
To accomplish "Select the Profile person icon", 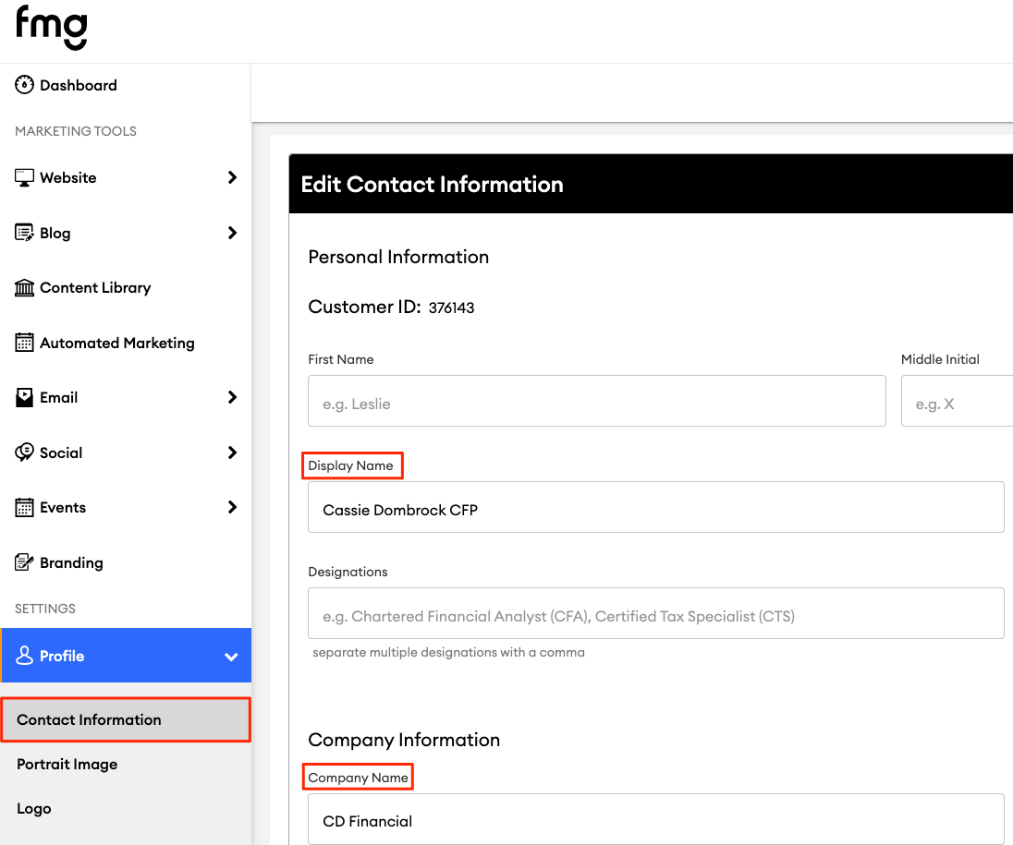I will click(22, 656).
